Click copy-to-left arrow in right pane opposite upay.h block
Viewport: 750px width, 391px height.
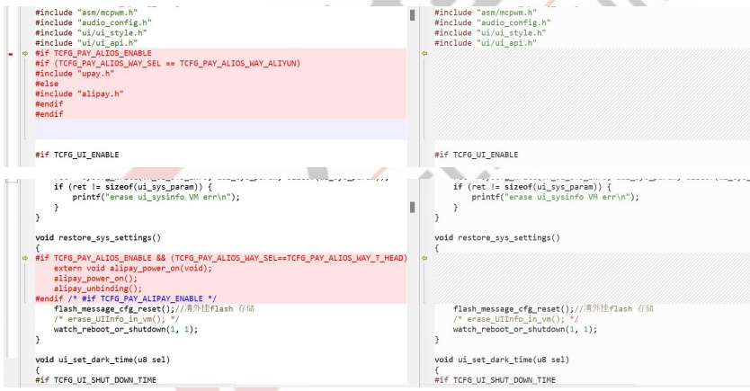click(424, 54)
